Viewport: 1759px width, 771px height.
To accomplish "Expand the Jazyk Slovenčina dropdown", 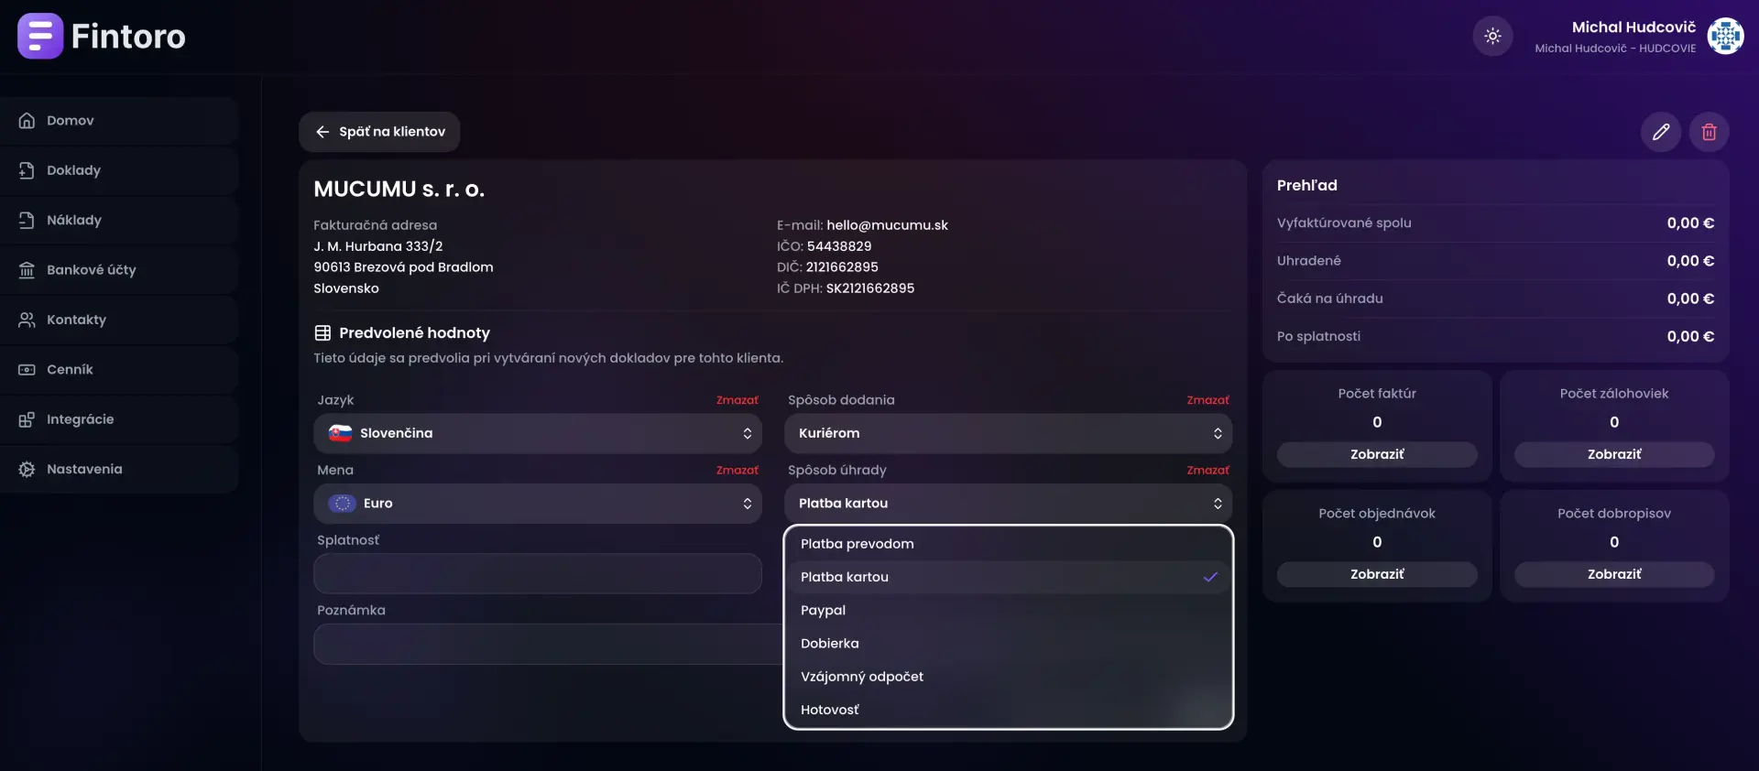I will pyautogui.click(x=538, y=433).
